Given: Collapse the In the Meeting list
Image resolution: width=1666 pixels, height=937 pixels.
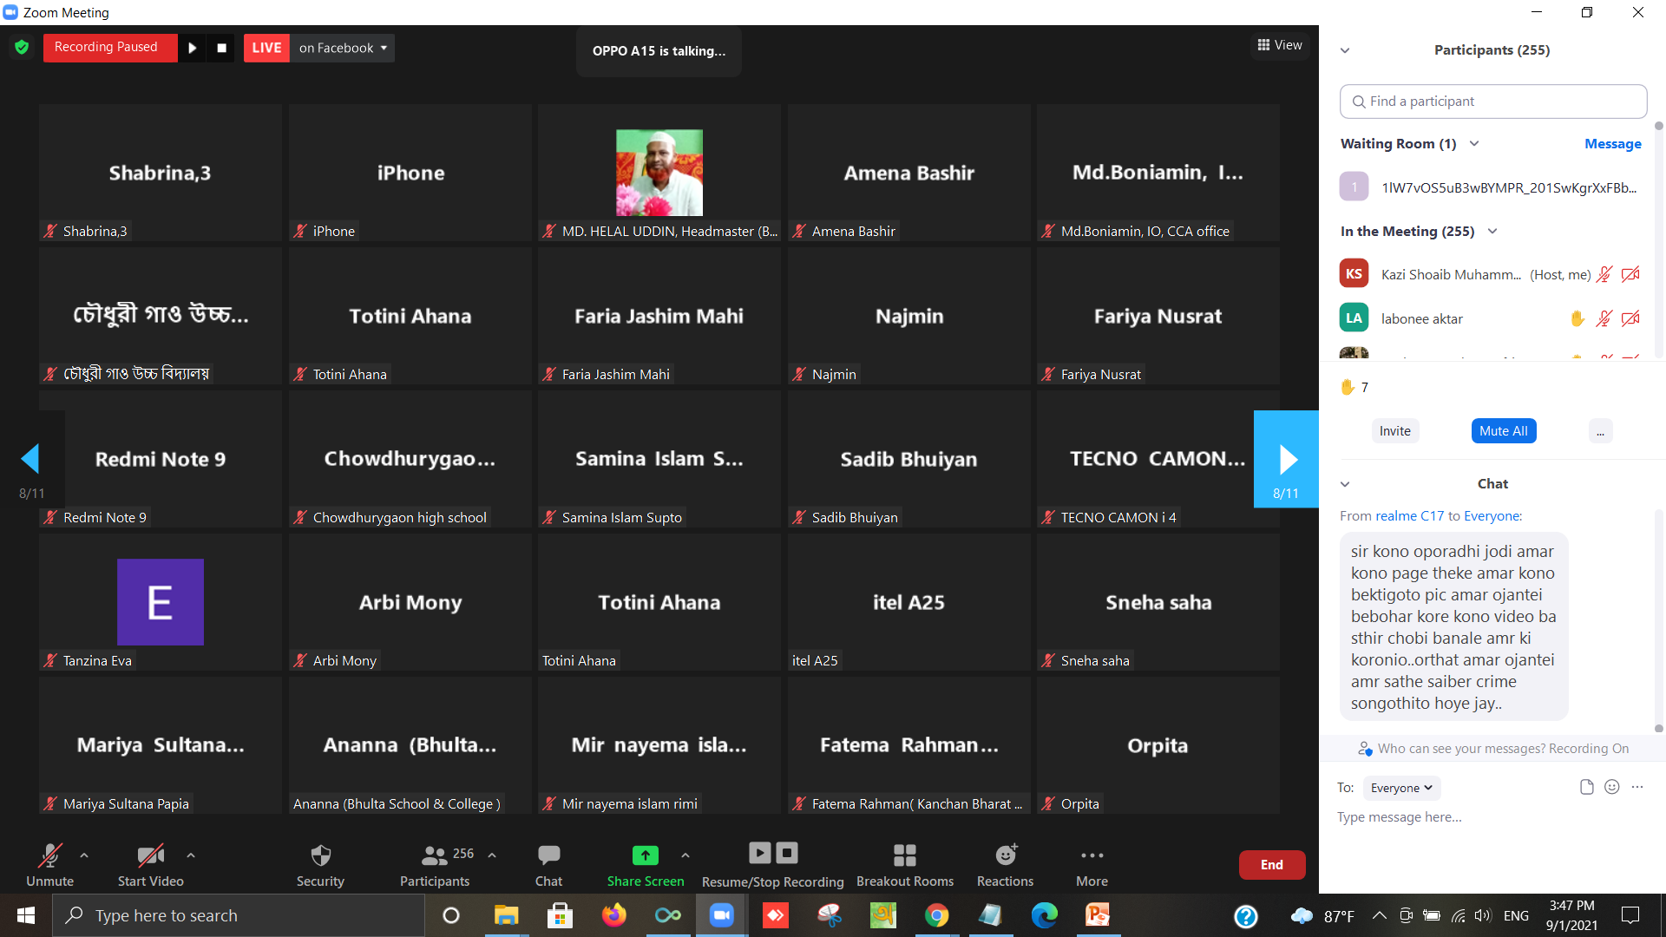Looking at the screenshot, I should tap(1492, 232).
